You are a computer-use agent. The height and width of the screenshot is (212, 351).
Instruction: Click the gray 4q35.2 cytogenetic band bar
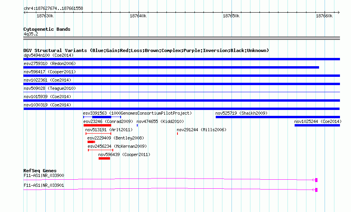[181, 38]
